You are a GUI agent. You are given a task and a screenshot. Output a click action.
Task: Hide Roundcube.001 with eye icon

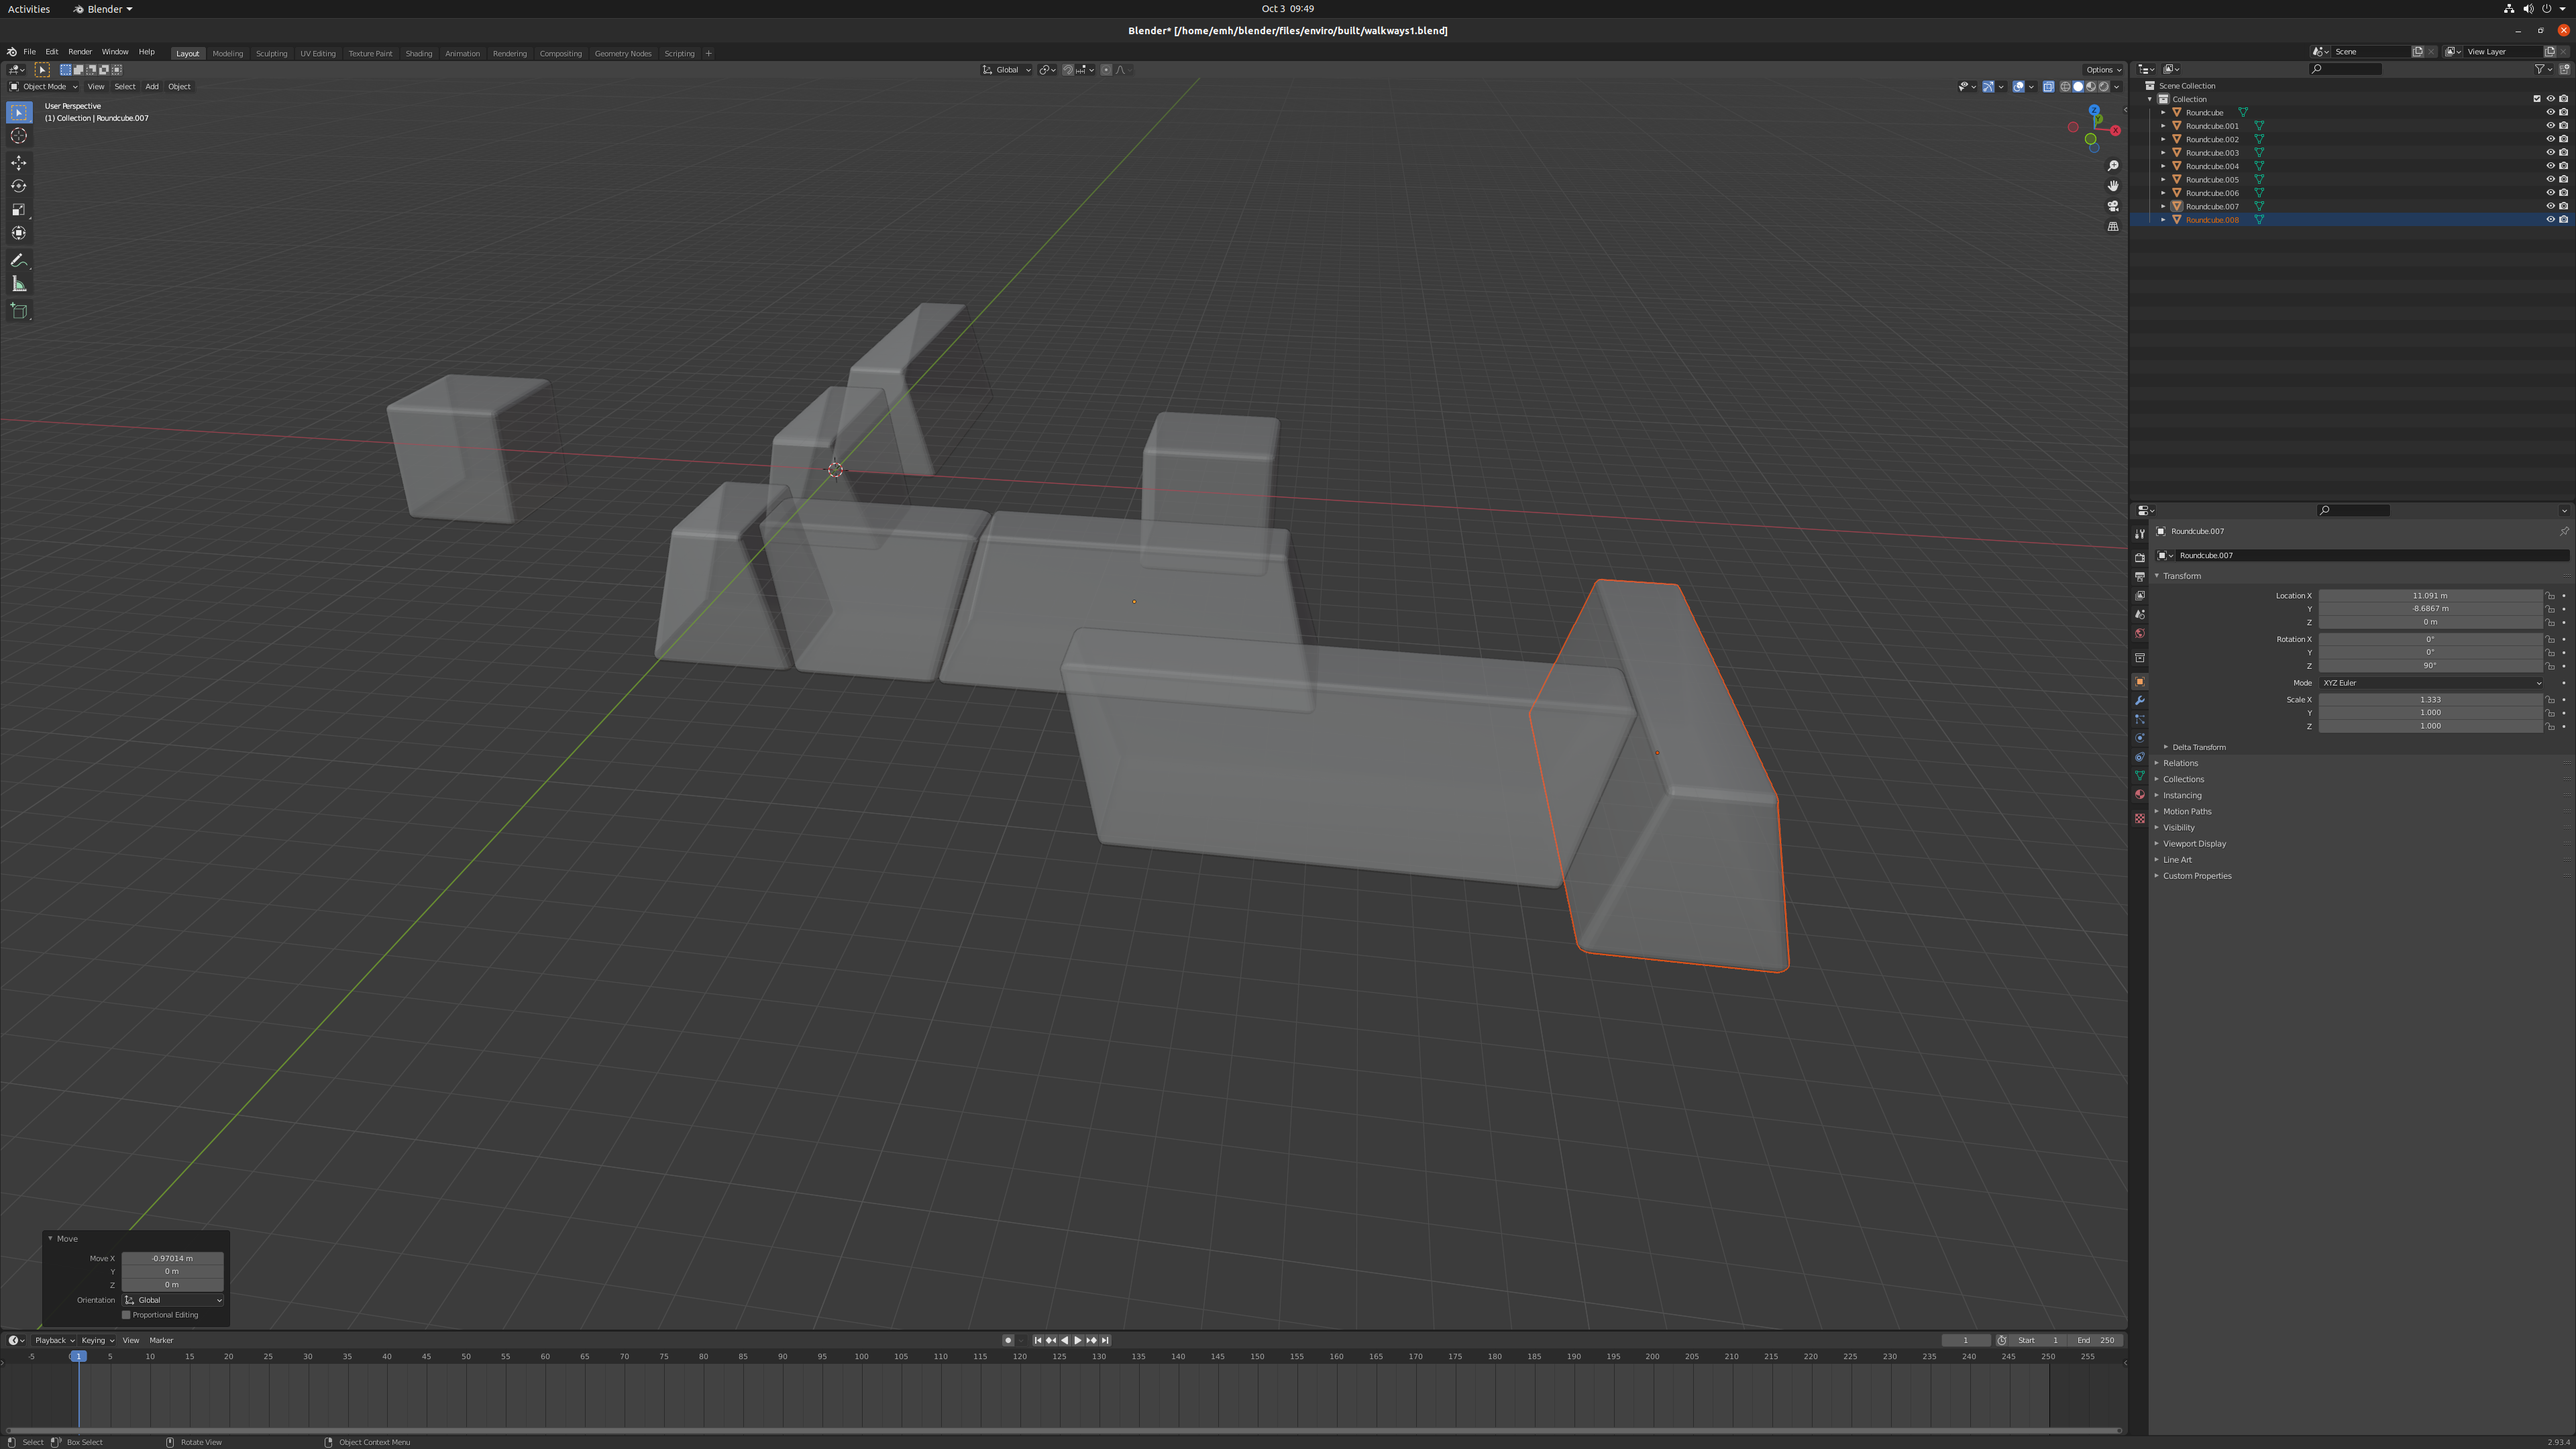(x=2550, y=126)
